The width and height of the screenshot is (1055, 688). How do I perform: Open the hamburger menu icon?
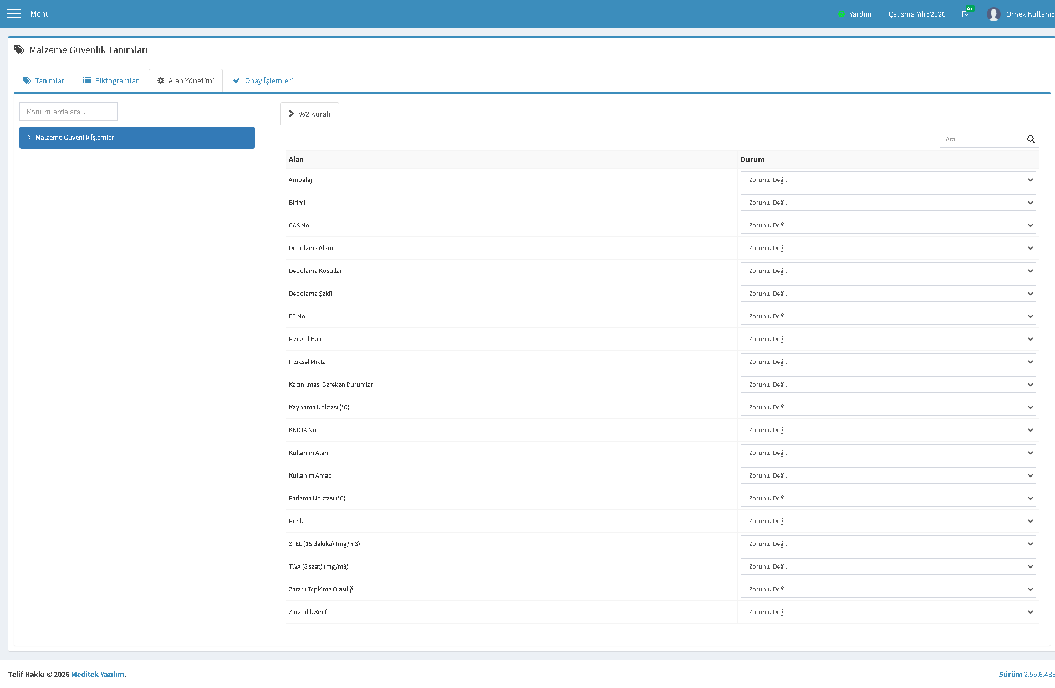[13, 13]
